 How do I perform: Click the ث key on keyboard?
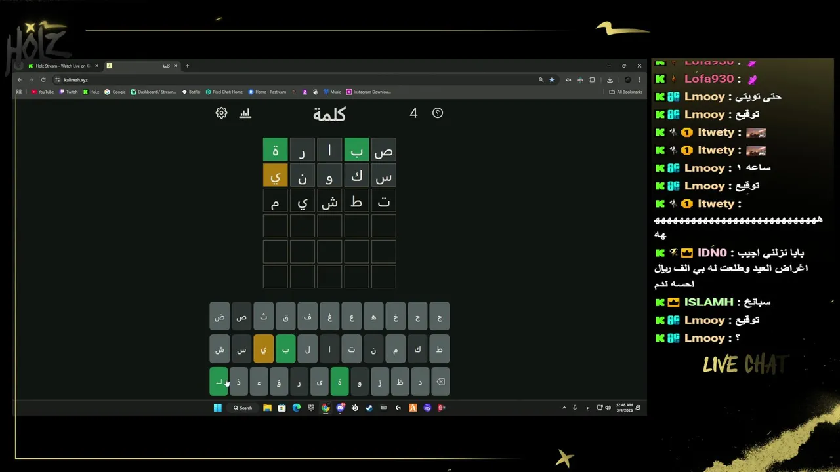(263, 317)
